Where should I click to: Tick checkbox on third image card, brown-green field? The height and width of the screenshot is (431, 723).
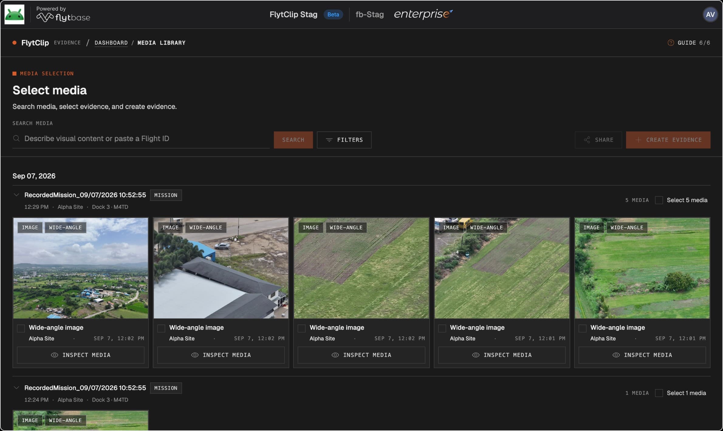(x=302, y=328)
